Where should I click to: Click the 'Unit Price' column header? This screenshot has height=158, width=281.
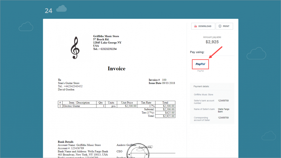click(127, 103)
